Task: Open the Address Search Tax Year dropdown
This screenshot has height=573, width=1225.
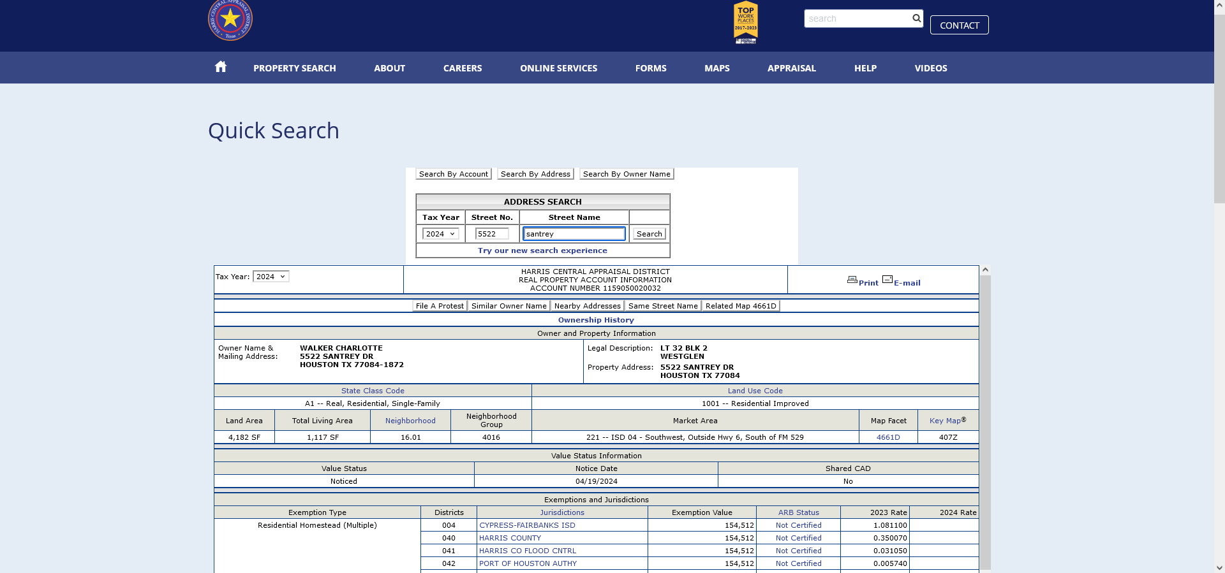Action: [440, 234]
